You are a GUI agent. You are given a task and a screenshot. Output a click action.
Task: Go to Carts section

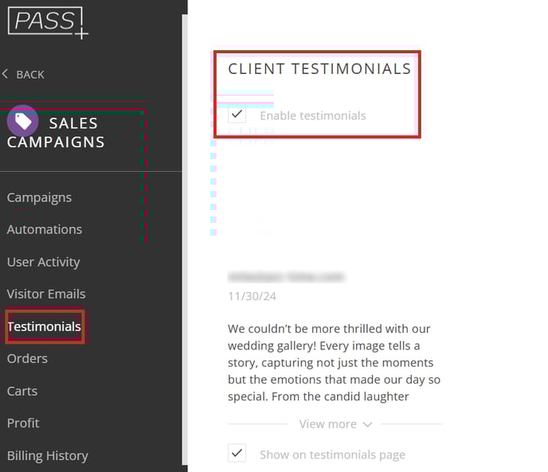pyautogui.click(x=22, y=391)
